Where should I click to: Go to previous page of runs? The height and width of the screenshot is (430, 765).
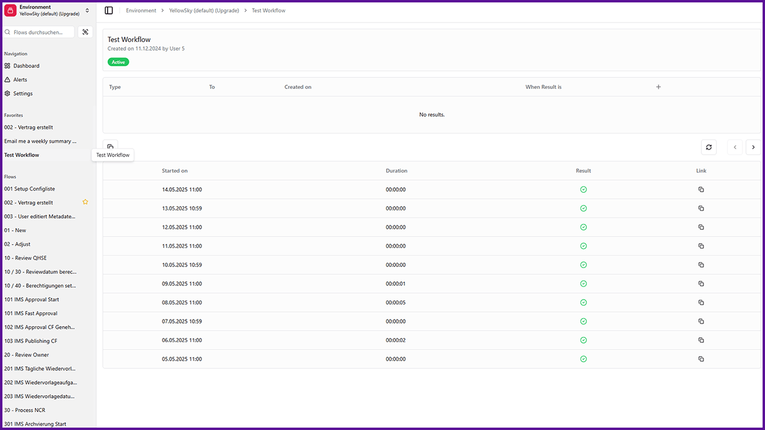pos(735,147)
